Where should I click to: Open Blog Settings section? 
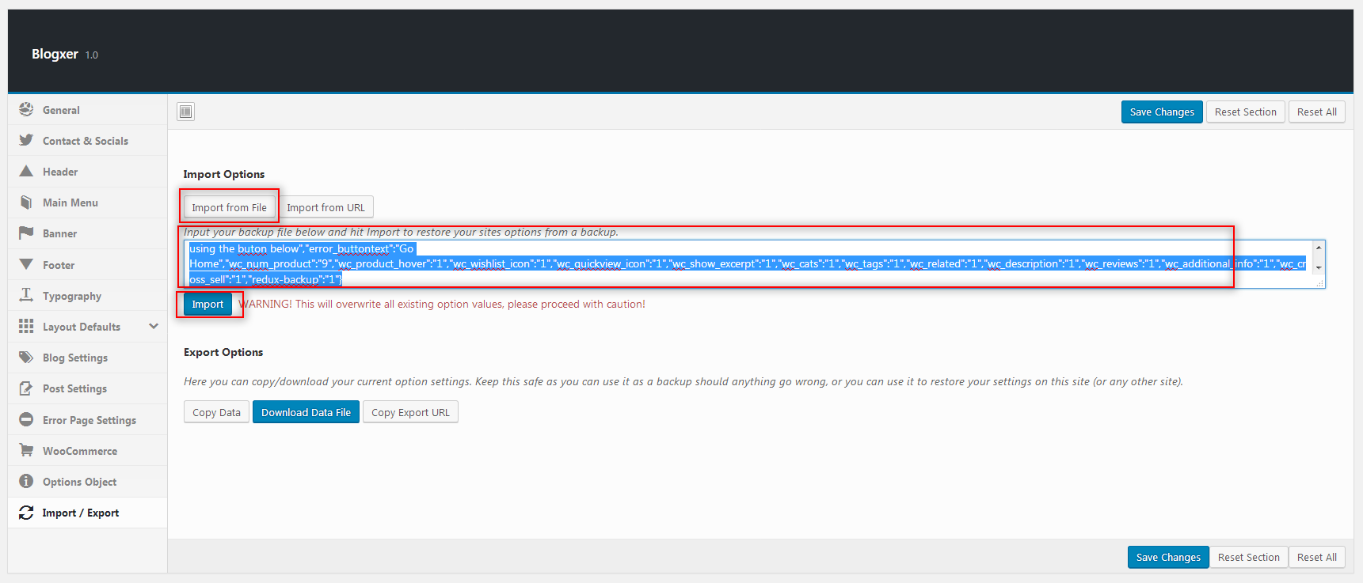click(87, 358)
